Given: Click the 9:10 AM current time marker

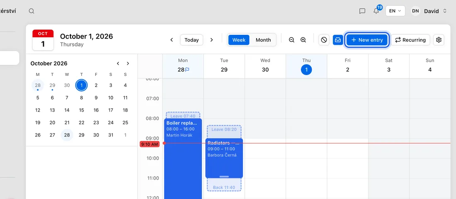Looking at the screenshot, I should pos(150,144).
